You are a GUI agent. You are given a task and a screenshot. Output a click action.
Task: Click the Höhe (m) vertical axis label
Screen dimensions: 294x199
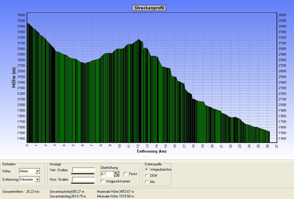point(14,77)
